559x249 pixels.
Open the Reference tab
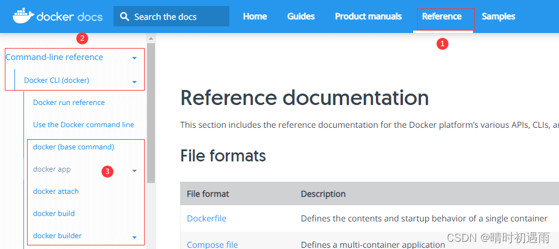[442, 16]
